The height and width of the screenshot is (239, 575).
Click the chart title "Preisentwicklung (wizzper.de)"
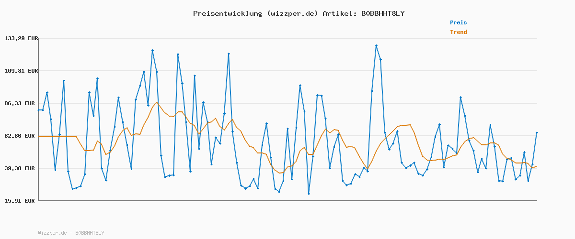pos(255,13)
